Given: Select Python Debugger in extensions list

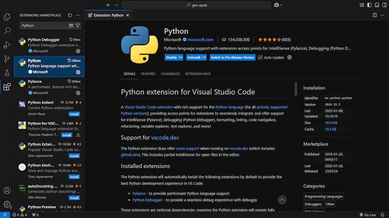Looking at the screenshot, I should (49, 45).
